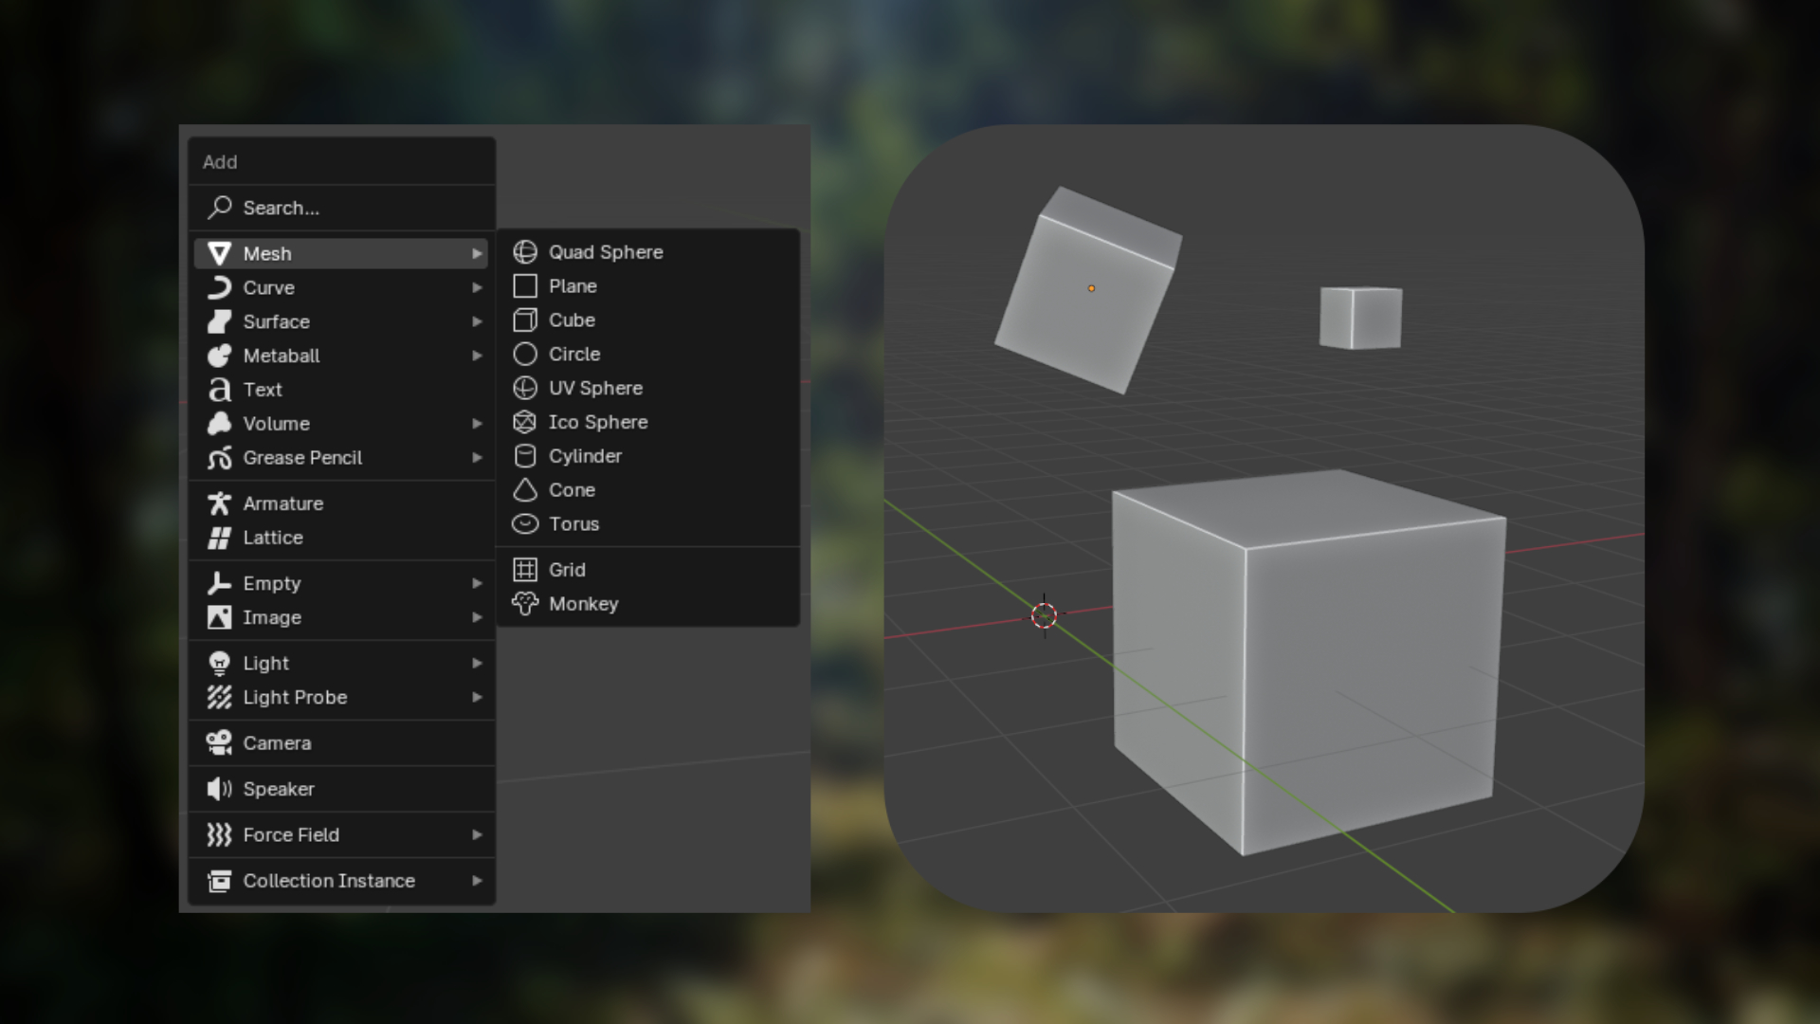Expand the Surface submenu arrow
Screen dimensions: 1820x1024
477,321
